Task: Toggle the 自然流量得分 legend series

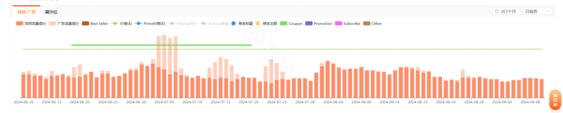Action: click(x=31, y=24)
